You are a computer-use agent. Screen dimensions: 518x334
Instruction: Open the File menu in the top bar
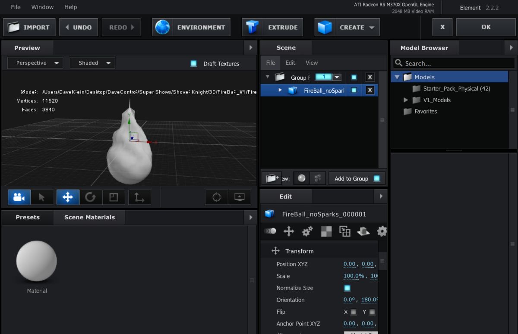[x=16, y=7]
